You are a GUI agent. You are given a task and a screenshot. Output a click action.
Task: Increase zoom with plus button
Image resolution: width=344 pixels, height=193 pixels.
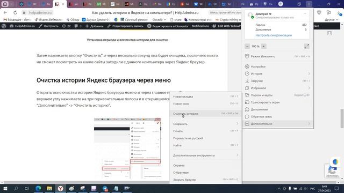pyautogui.click(x=264, y=47)
